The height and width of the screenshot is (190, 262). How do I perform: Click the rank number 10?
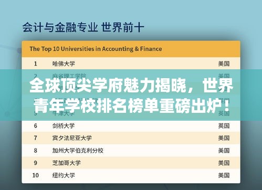36,175
